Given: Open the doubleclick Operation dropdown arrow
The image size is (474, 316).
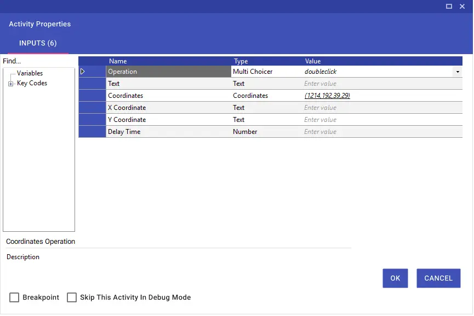Looking at the screenshot, I should (x=458, y=72).
